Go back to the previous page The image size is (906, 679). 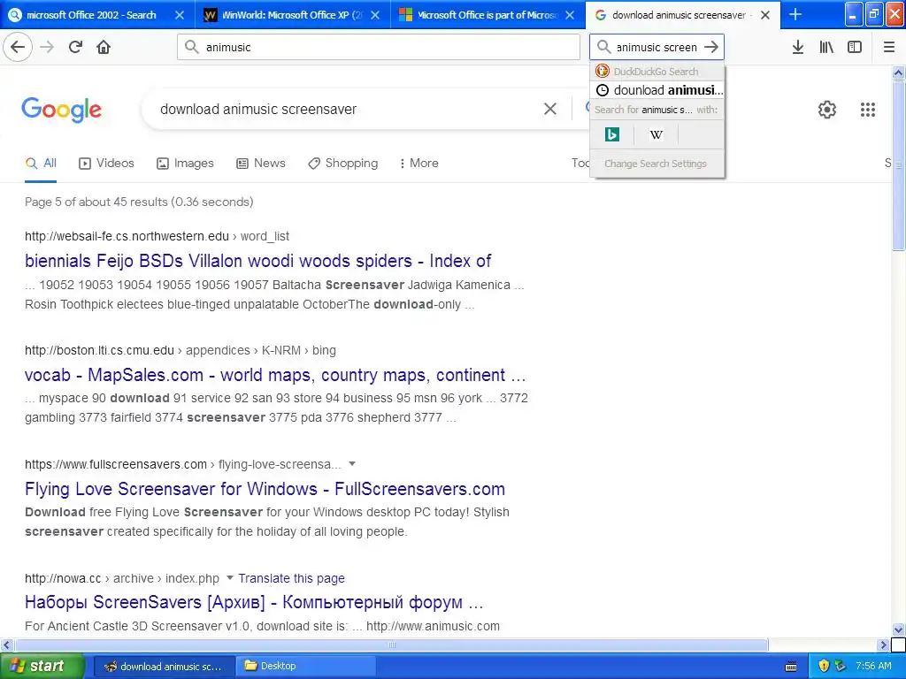(x=18, y=47)
